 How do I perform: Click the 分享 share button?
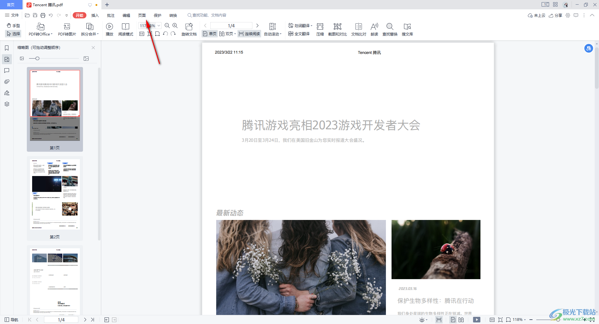[x=556, y=15]
